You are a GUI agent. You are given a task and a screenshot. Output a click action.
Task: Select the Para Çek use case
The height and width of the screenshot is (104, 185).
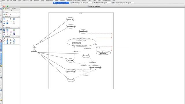click(x=70, y=60)
